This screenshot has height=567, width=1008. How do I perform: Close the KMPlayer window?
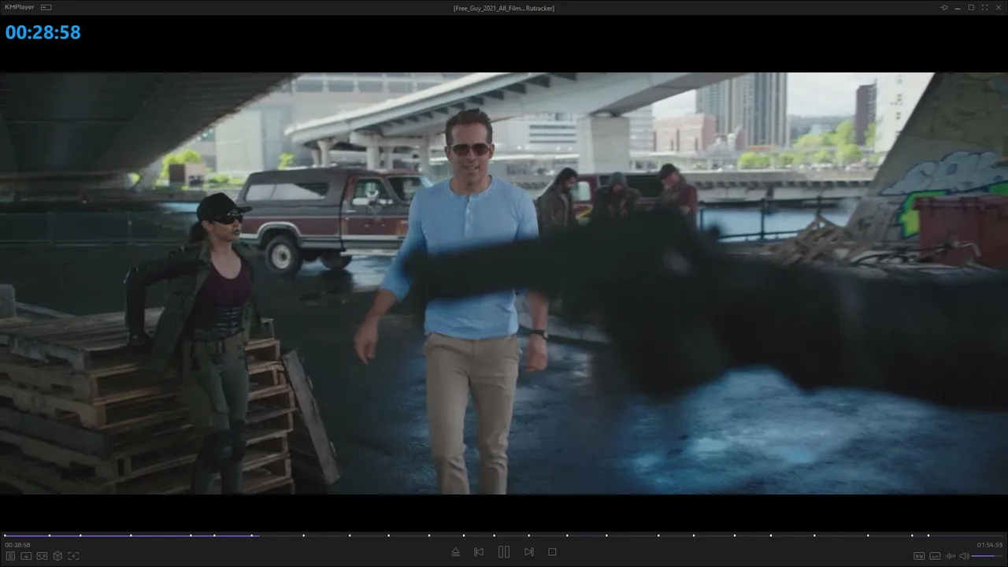coord(998,7)
